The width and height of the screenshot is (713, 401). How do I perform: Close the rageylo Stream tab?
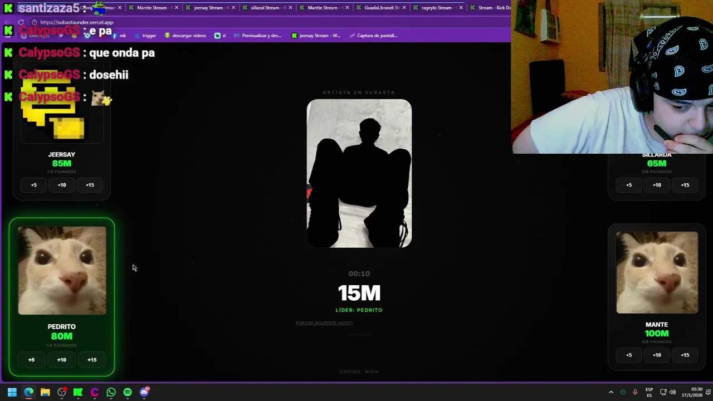click(x=461, y=8)
